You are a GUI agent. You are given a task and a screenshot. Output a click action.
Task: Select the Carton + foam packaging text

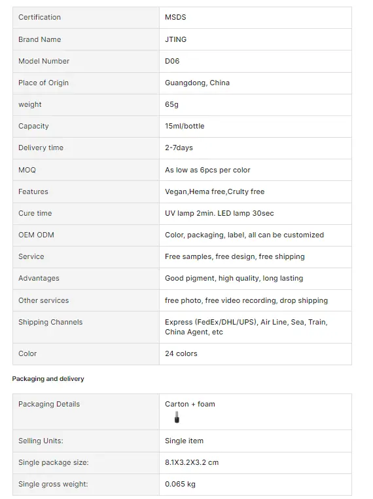(190, 404)
